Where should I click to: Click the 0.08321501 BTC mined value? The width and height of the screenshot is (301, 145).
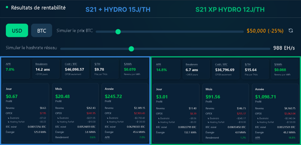pyautogui.click(x=286, y=127)
